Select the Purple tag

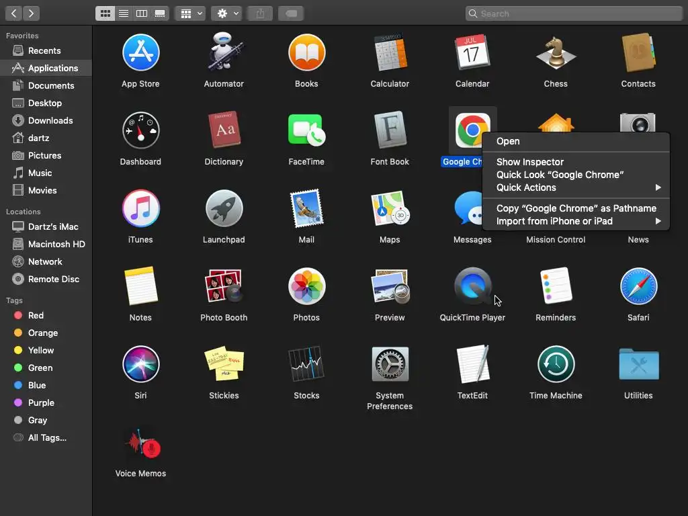(46, 403)
